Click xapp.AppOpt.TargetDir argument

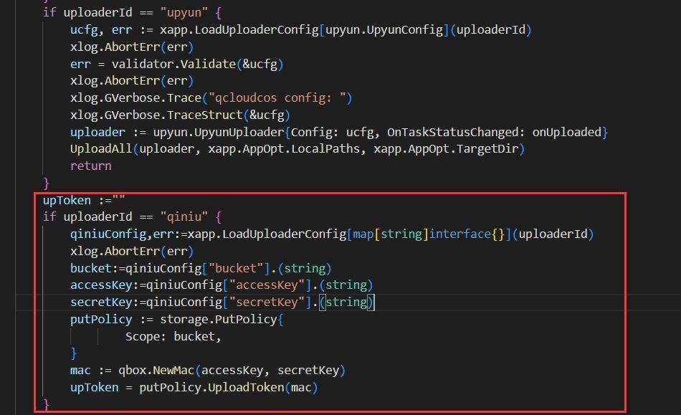pos(446,149)
